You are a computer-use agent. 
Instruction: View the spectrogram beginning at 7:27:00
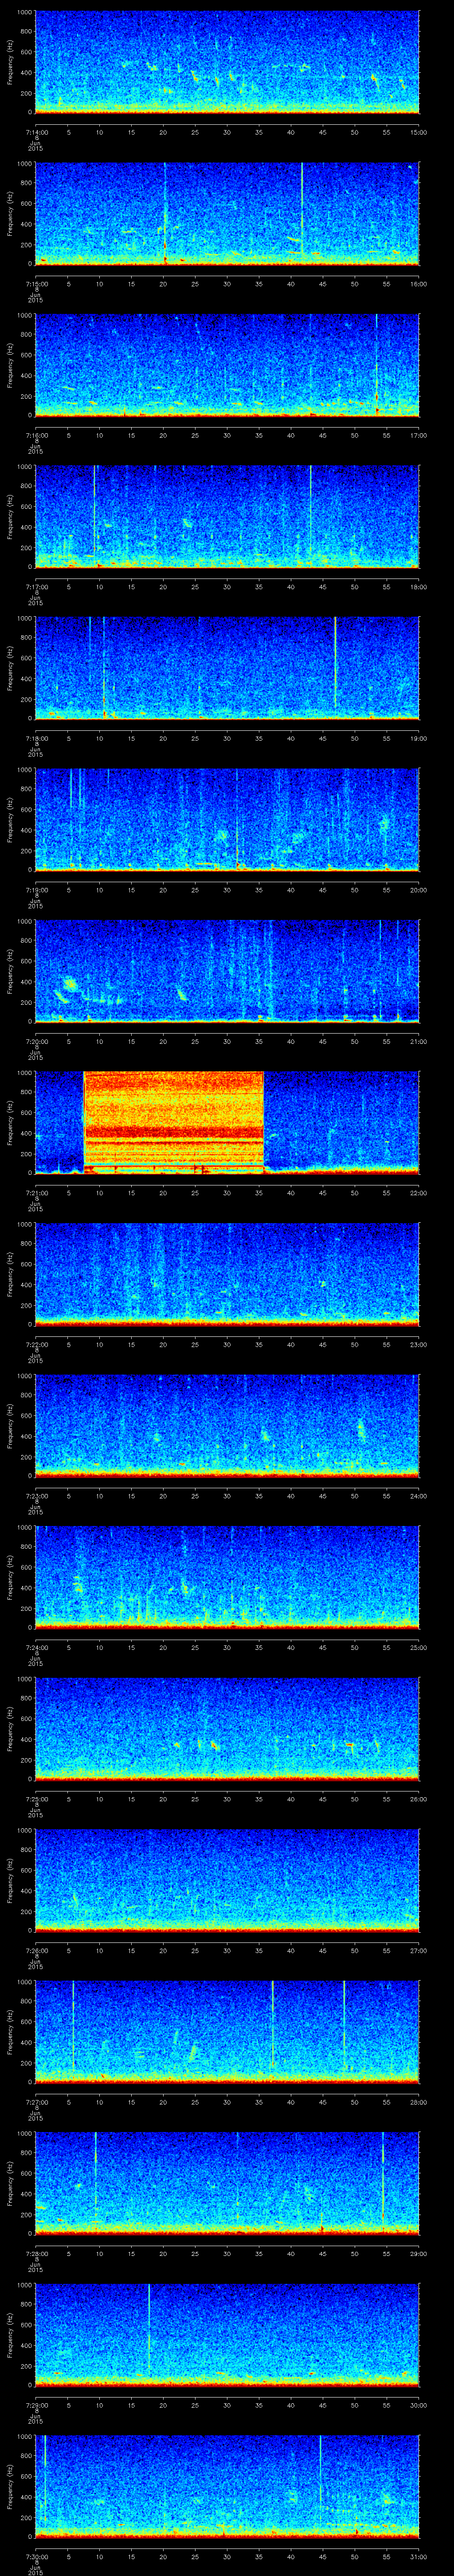227,2032
